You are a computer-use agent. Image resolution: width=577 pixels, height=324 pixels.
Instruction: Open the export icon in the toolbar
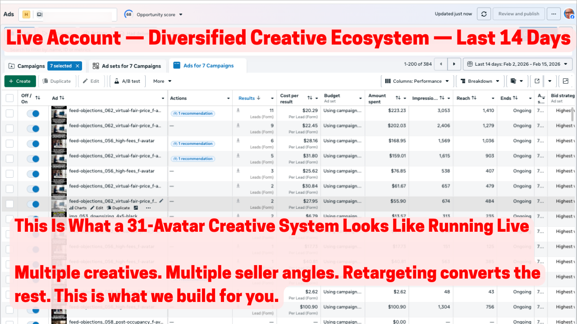point(536,81)
